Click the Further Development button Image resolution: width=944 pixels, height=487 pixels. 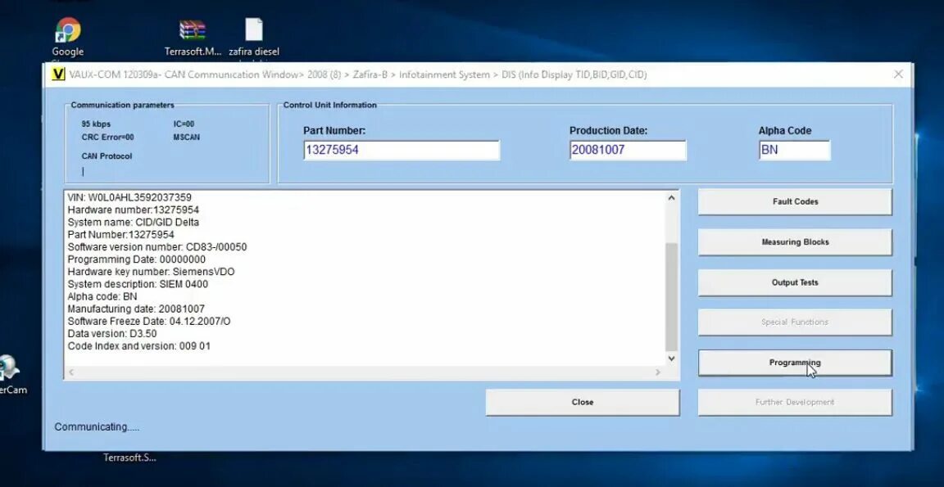point(795,402)
